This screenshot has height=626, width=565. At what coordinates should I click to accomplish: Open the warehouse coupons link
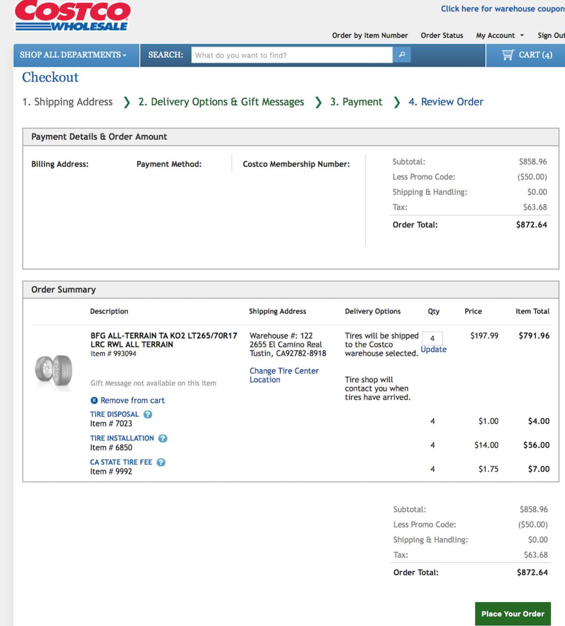(503, 9)
